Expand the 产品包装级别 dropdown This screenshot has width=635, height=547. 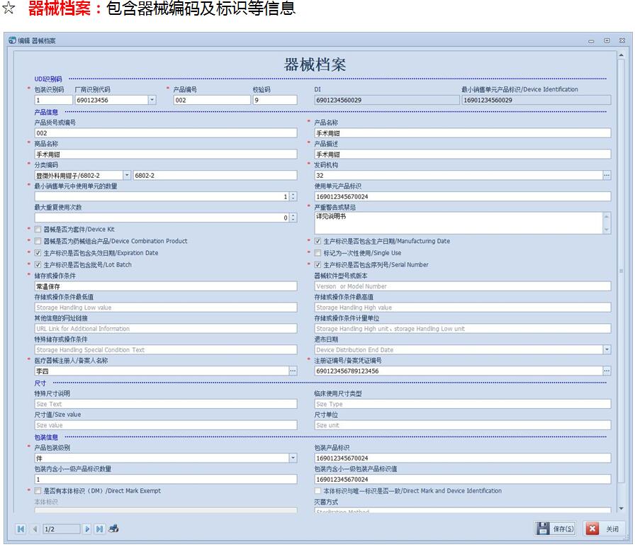[293, 458]
